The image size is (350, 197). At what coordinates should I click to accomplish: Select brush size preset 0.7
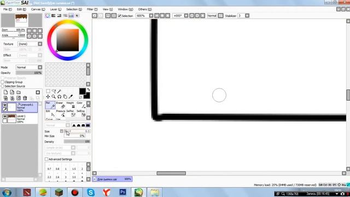click(x=49, y=168)
